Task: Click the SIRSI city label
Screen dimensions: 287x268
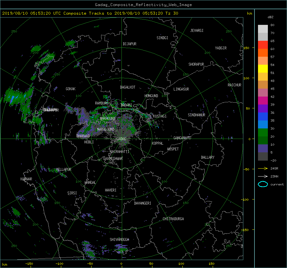Action: click(x=72, y=193)
